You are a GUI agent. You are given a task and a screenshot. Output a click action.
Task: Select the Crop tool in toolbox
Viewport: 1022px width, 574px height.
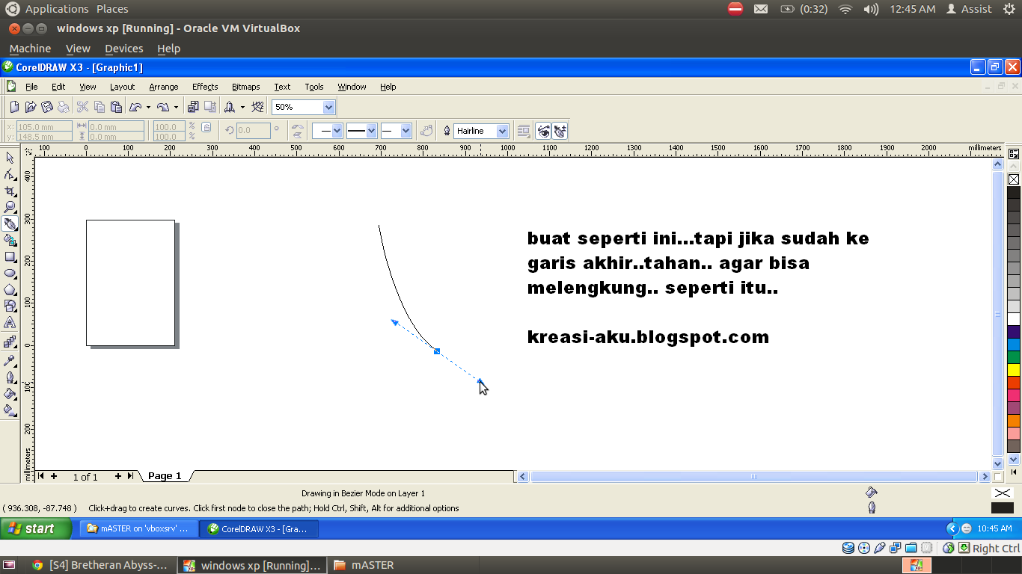pyautogui.click(x=10, y=191)
